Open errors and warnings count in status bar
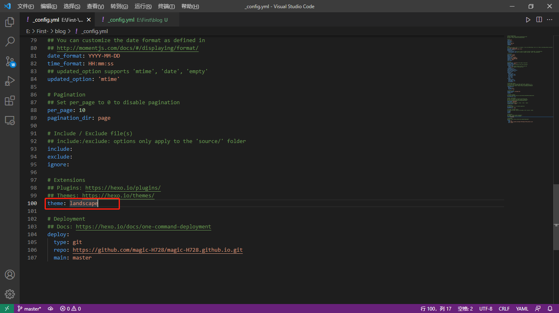The height and width of the screenshot is (313, 559). [70, 309]
